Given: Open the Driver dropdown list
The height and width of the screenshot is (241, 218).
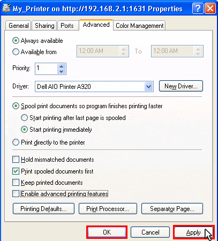Looking at the screenshot, I should pos(148,87).
